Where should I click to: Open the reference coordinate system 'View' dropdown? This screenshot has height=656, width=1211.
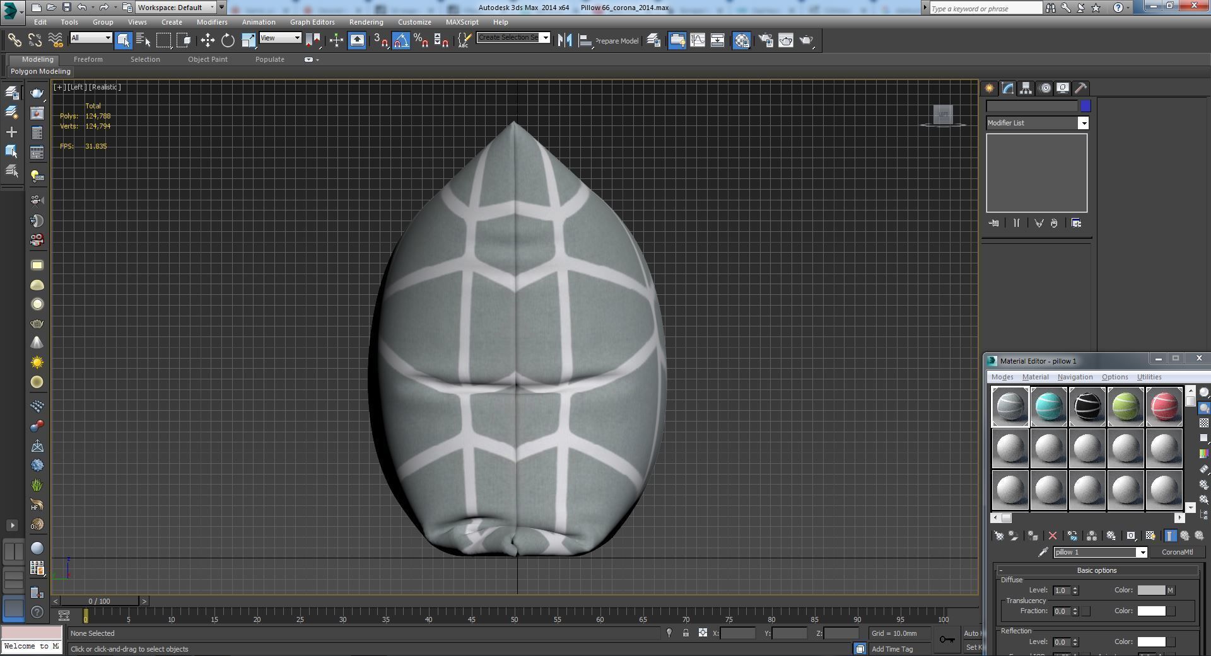point(280,38)
